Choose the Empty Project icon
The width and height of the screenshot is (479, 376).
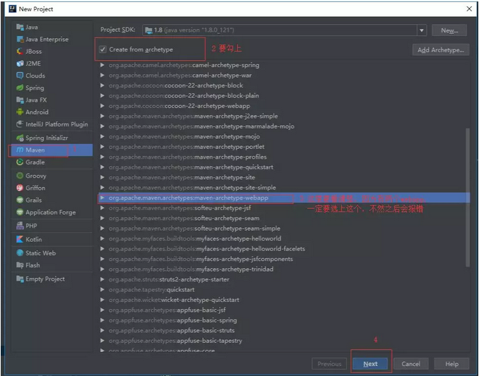[x=20, y=279]
